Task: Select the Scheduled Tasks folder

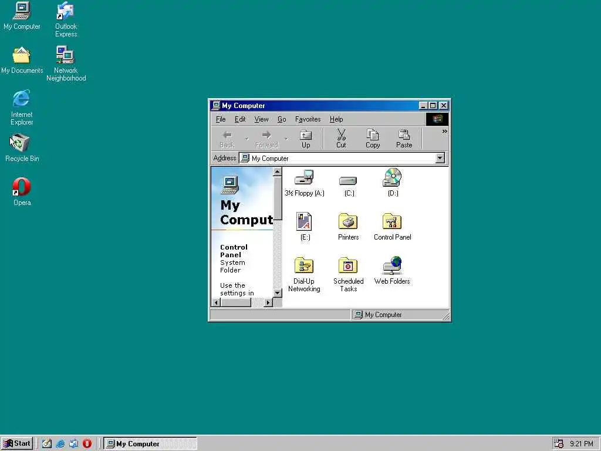Action: pyautogui.click(x=348, y=275)
